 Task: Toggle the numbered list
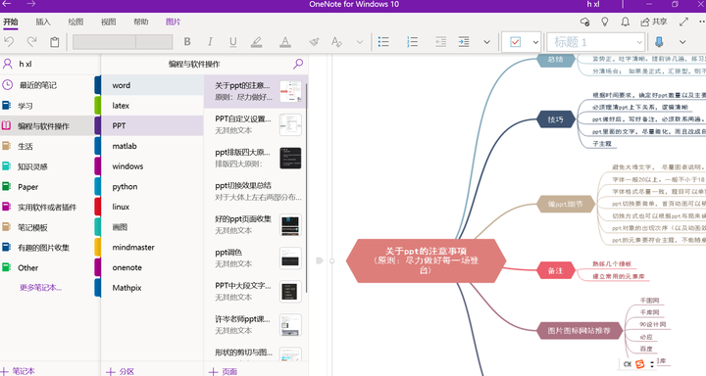(412, 42)
